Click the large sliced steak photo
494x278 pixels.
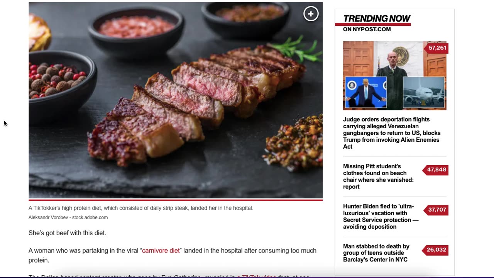tap(176, 100)
